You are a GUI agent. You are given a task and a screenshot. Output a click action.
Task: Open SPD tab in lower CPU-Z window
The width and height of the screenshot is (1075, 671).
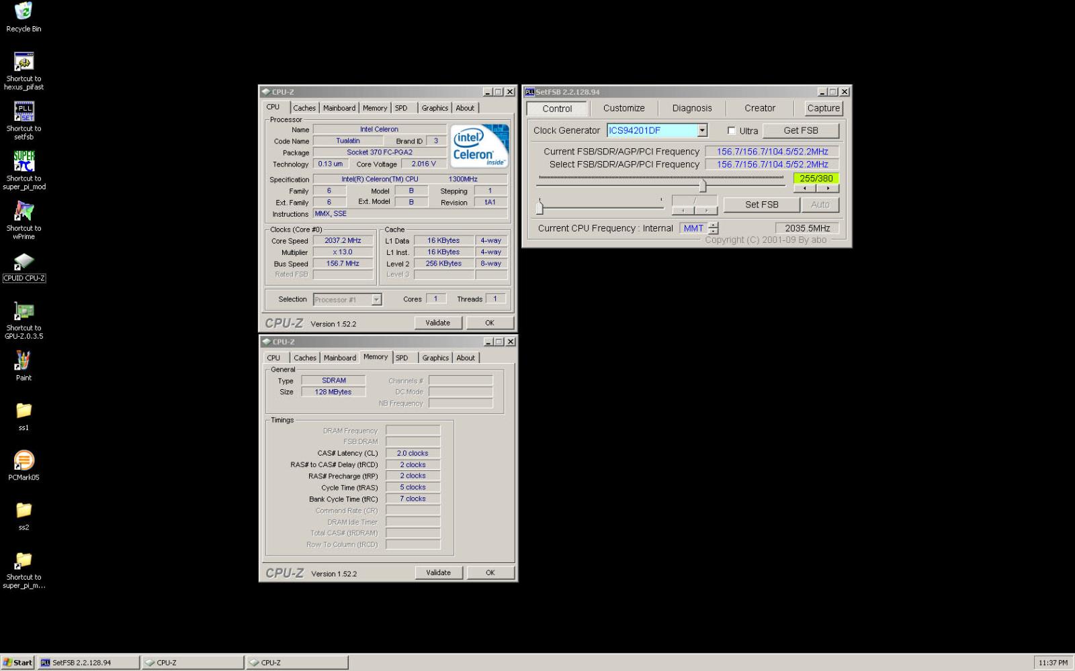pos(402,358)
